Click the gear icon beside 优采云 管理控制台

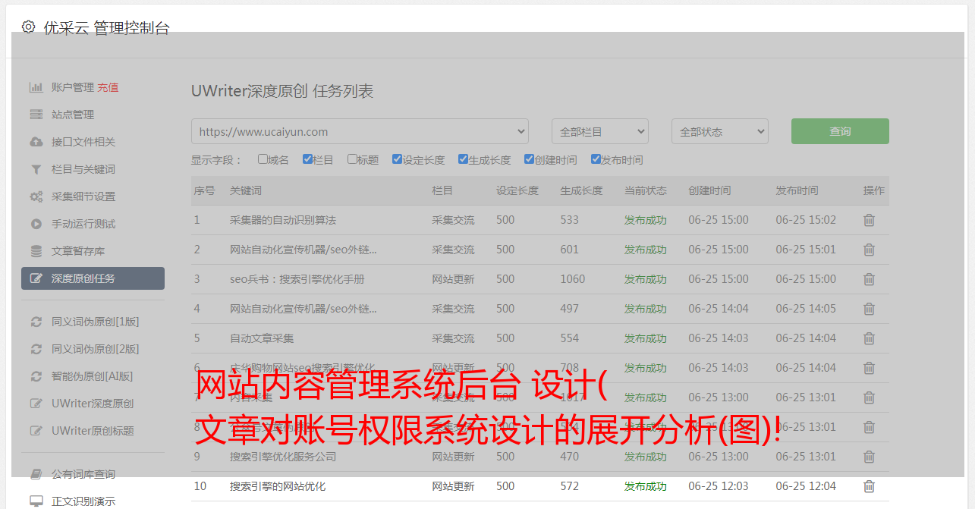[x=28, y=27]
